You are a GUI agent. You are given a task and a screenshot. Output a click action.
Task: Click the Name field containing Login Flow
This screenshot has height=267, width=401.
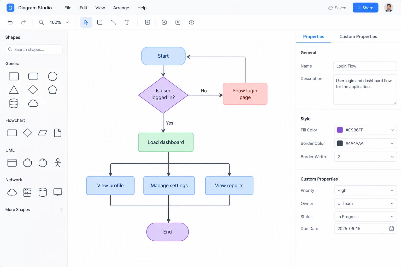(365, 66)
